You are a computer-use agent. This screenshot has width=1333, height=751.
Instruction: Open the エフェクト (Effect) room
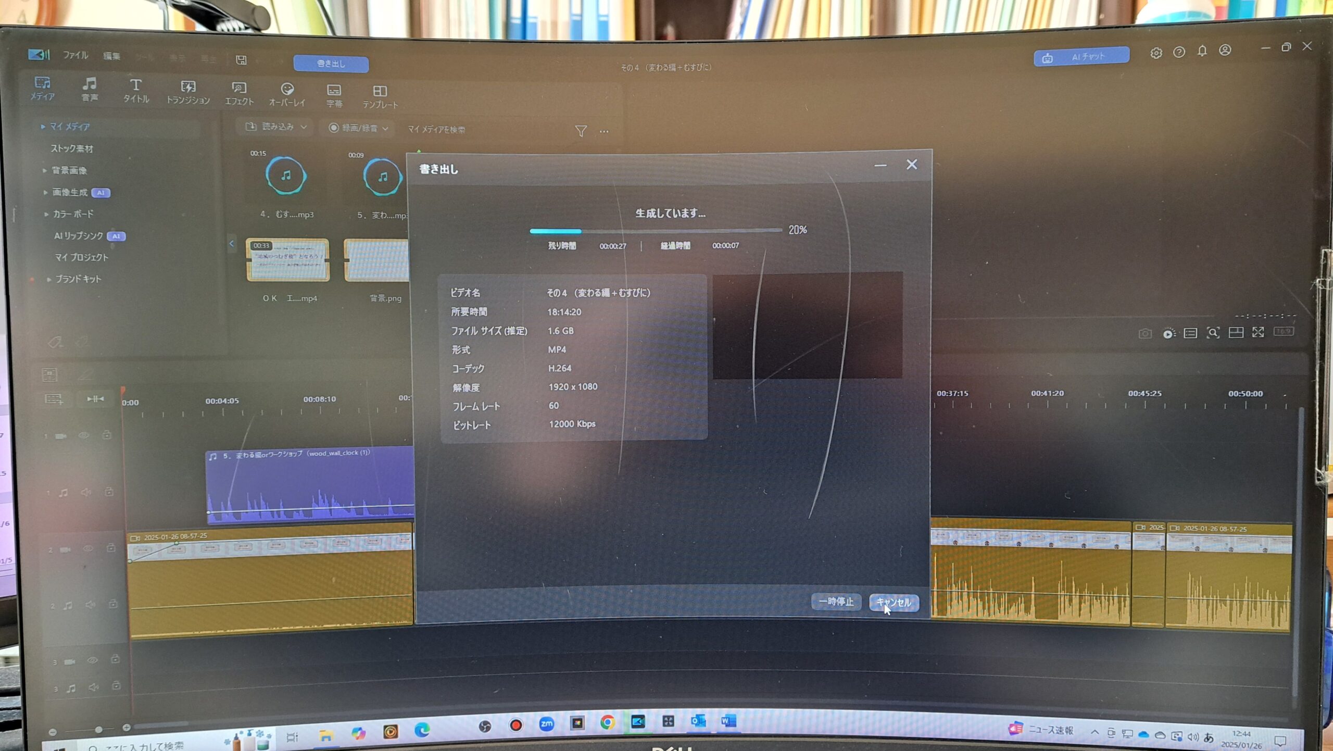pyautogui.click(x=239, y=94)
